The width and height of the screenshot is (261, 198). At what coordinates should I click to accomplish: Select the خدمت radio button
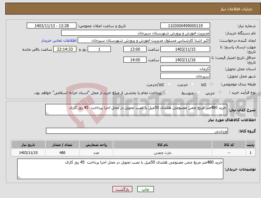[193, 84]
